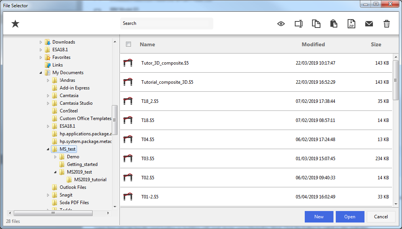Expand the Downloads folder node
Image resolution: width=402 pixels, height=229 pixels.
pos(41,42)
